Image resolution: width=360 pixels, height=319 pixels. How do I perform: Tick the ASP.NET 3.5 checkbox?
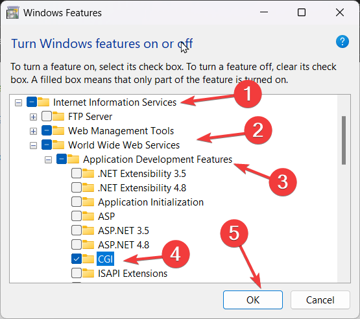click(77, 230)
